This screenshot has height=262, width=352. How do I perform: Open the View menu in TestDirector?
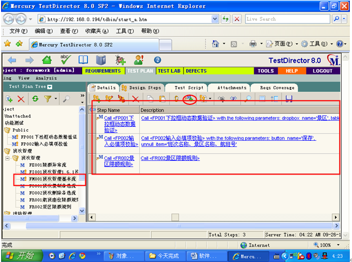click(x=24, y=78)
